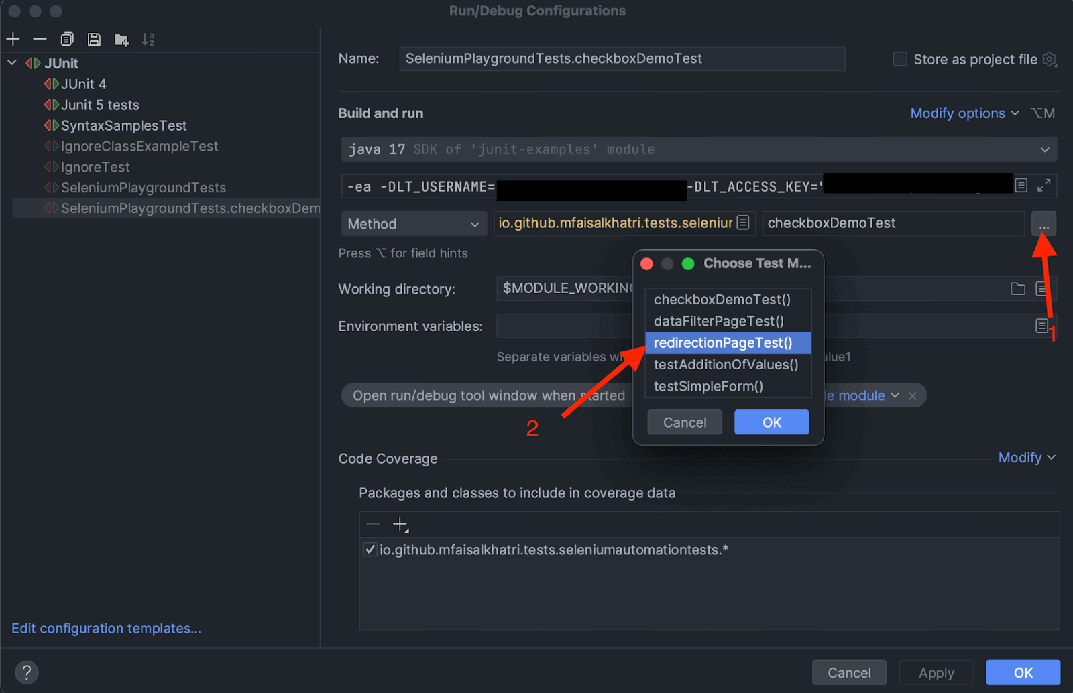Click OK in Choose Test Method dialog
Viewport: 1073px width, 693px height.
[771, 422]
